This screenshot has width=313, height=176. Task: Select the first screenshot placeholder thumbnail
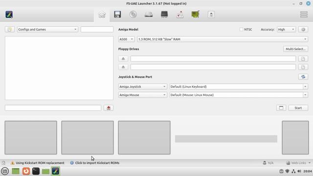point(31,137)
